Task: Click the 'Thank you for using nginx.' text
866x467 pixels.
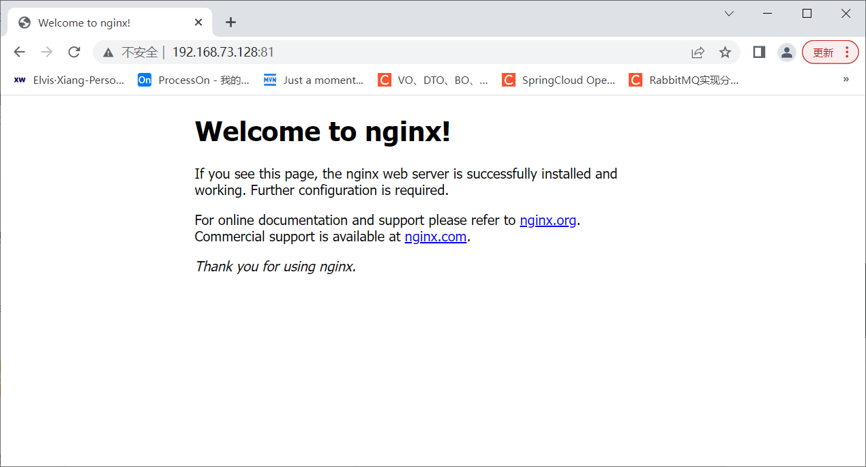Action: 275,267
